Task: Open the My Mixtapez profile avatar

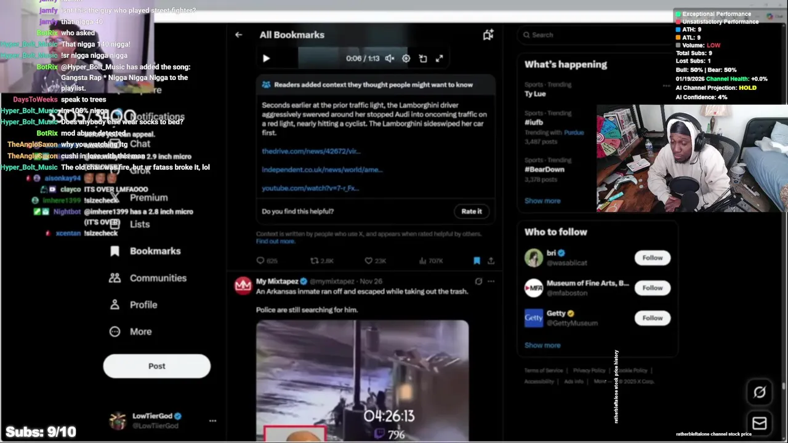Action: [243, 285]
